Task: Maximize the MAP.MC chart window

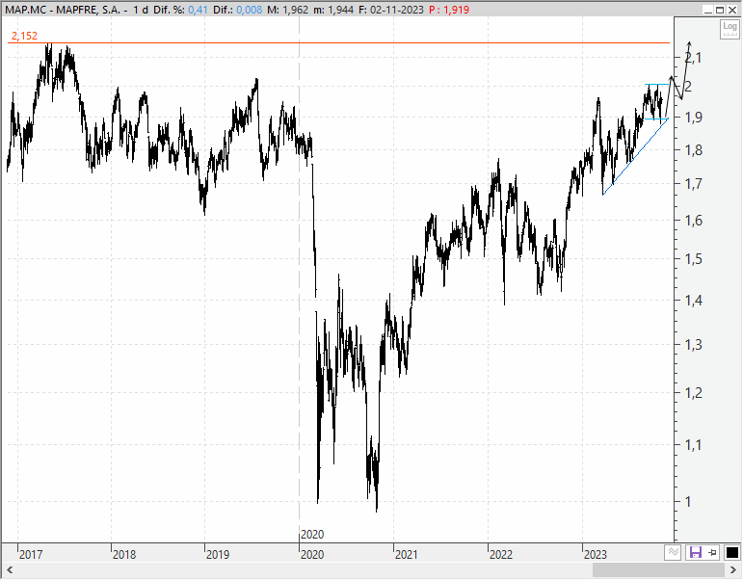Action: (720, 10)
